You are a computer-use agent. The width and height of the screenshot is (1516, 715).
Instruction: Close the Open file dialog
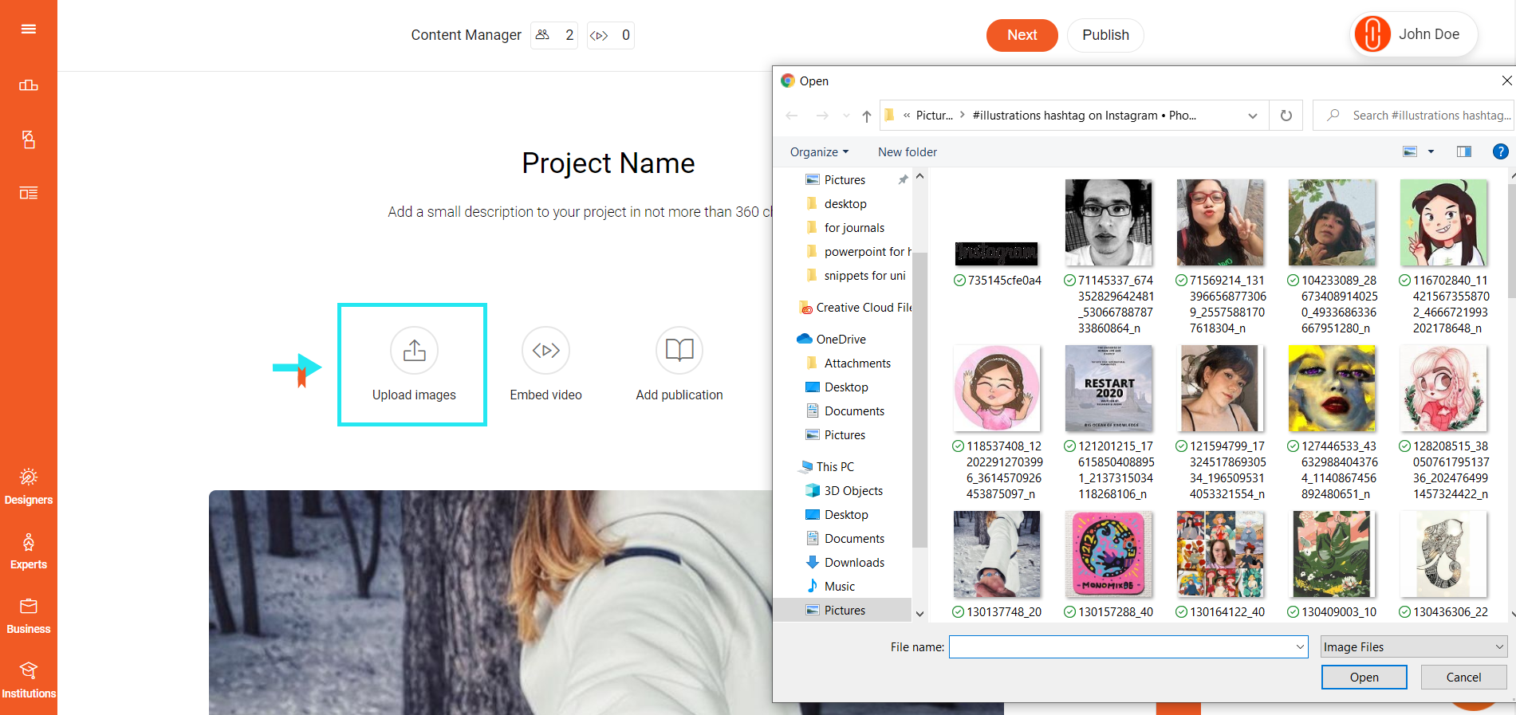coord(1506,81)
